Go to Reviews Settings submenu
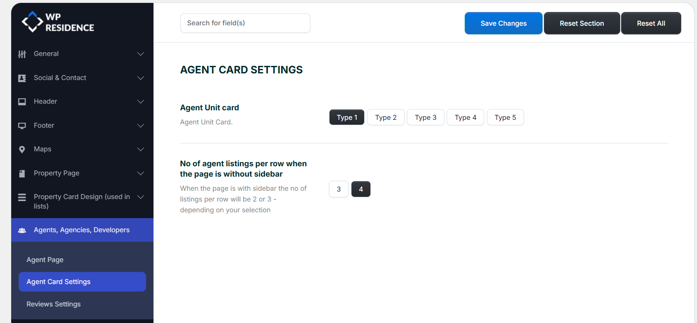 (54, 304)
